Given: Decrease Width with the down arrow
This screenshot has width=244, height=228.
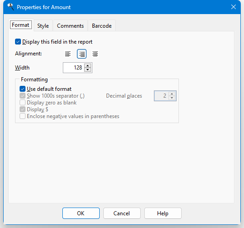Looking at the screenshot, I should pyautogui.click(x=87, y=69).
